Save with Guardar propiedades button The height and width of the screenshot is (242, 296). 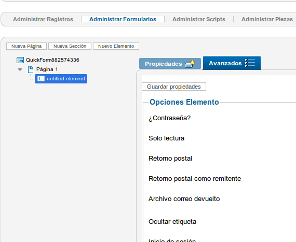click(x=174, y=87)
